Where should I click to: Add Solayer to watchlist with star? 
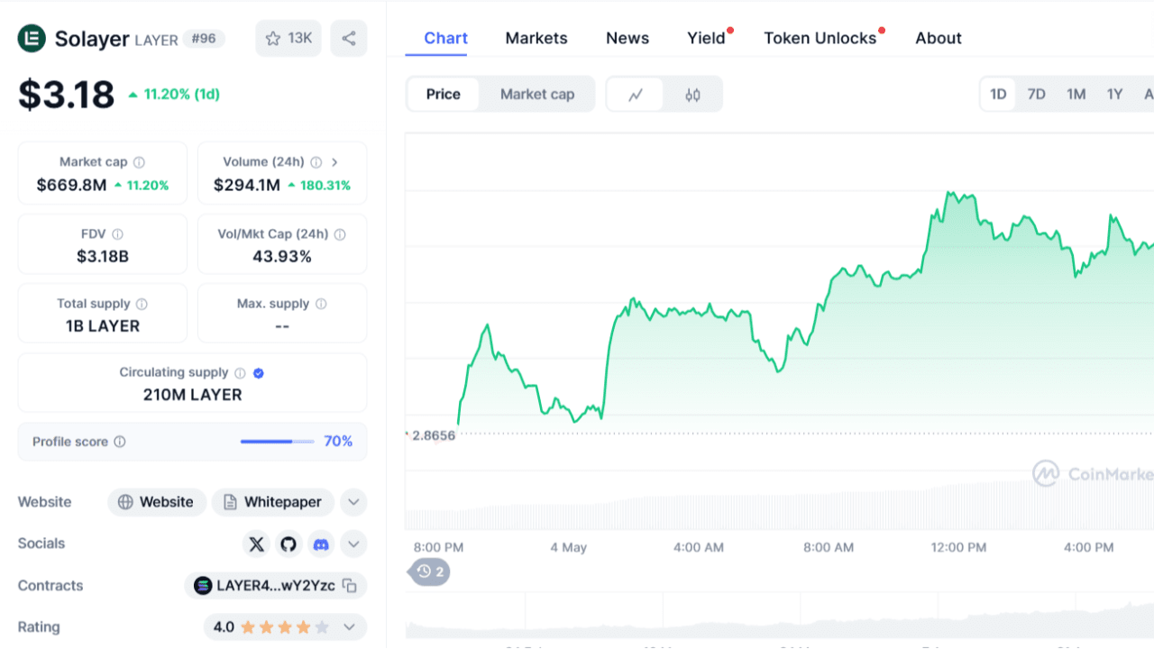[x=288, y=39]
